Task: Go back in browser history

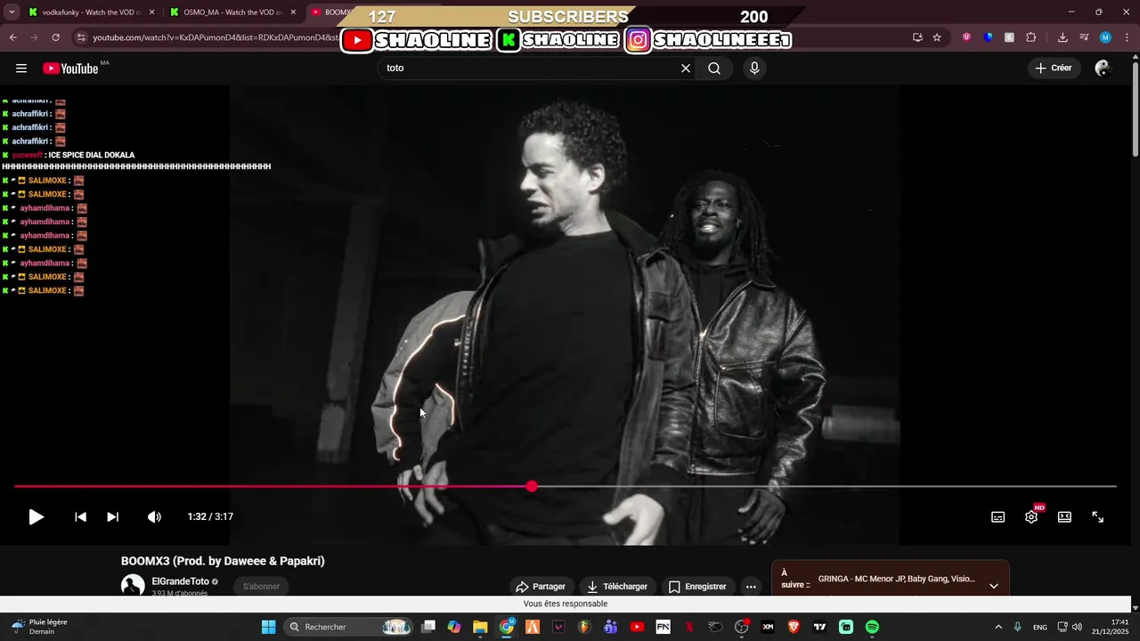Action: pyautogui.click(x=13, y=37)
